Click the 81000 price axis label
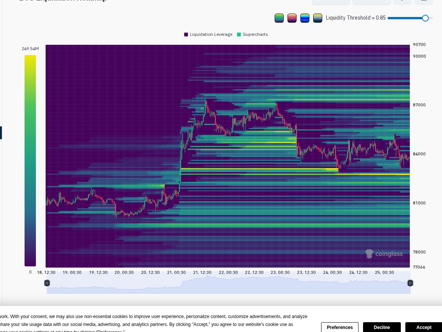The image size is (442, 332). [x=419, y=203]
